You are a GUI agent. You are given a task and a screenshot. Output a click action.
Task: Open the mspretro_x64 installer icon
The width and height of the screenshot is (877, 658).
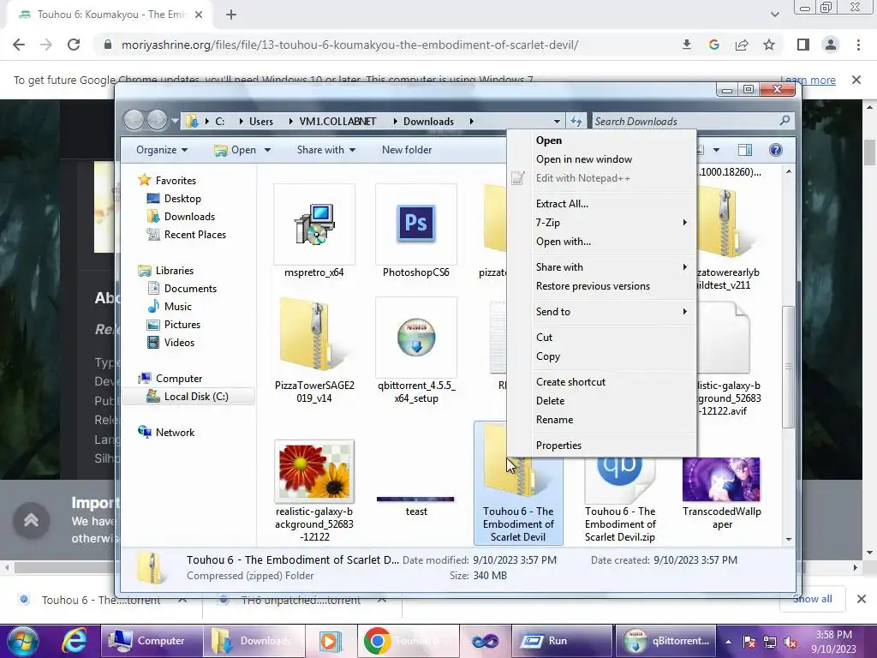[314, 224]
